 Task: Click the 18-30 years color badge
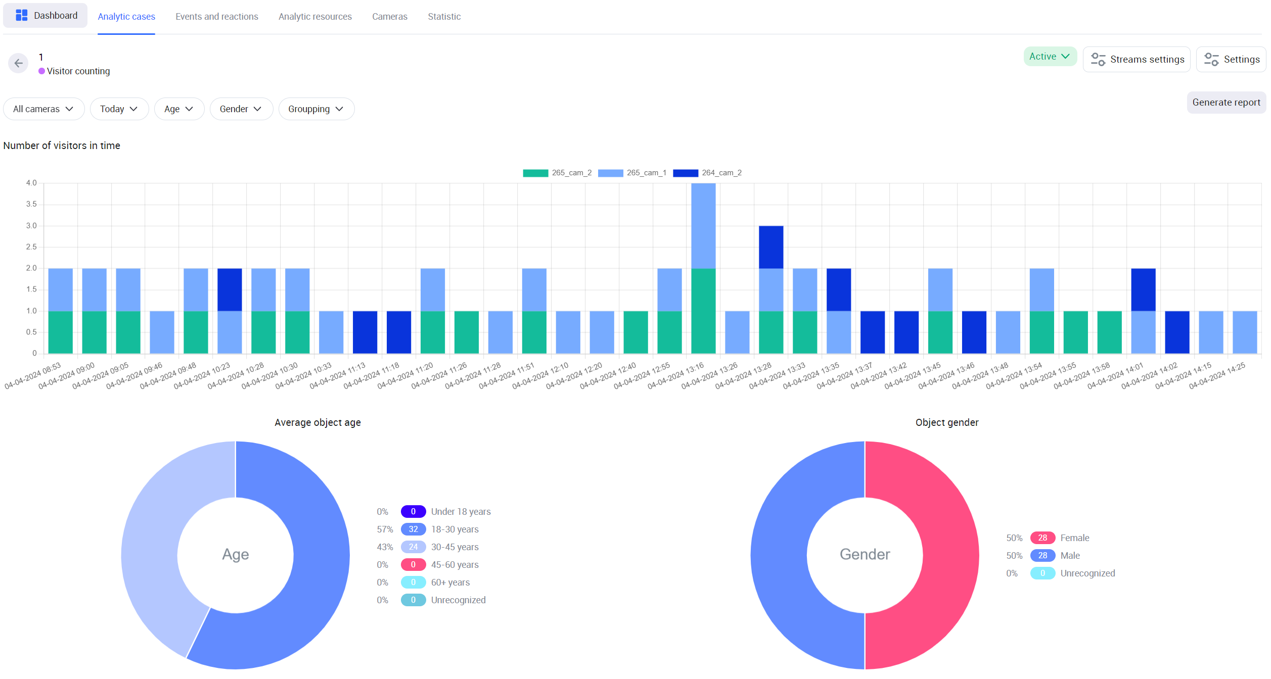(413, 529)
